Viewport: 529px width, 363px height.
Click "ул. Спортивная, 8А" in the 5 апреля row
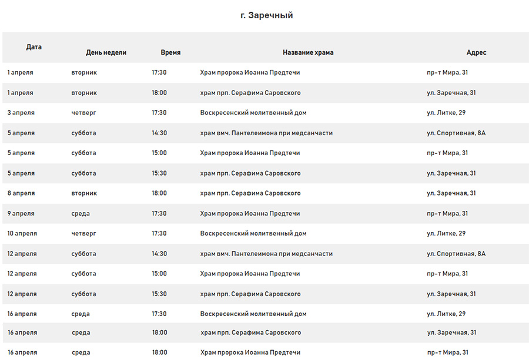click(456, 133)
